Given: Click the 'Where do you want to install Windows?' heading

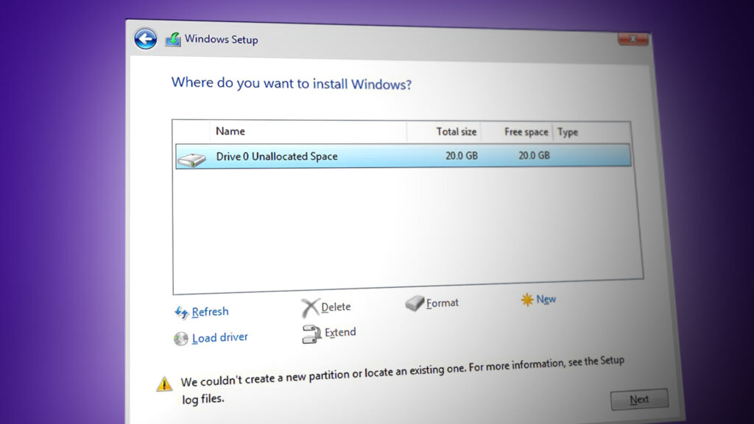Looking at the screenshot, I should tap(292, 83).
